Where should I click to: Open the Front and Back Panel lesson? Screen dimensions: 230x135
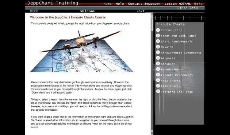coord(178,36)
